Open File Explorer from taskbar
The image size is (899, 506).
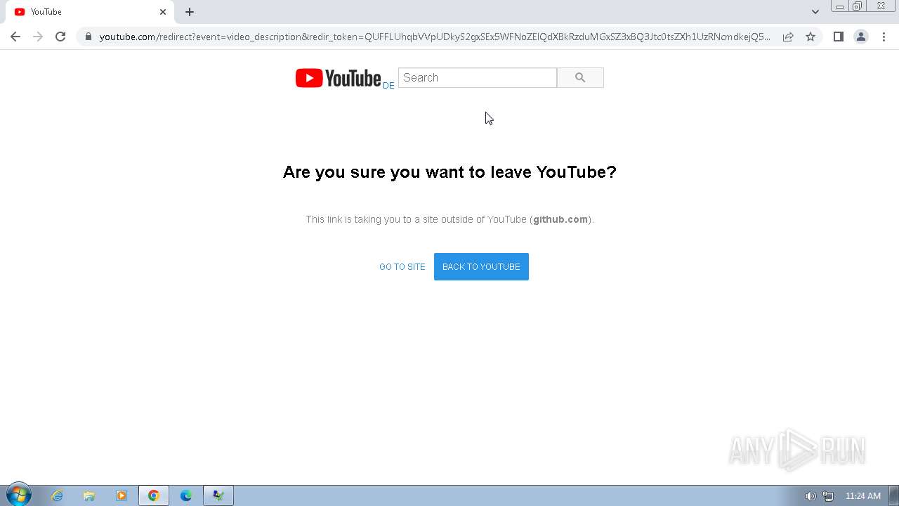point(89,496)
